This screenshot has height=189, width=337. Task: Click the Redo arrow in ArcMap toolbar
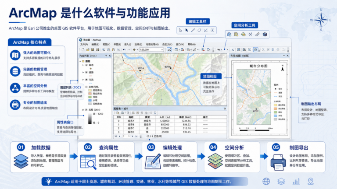click(x=129, y=50)
